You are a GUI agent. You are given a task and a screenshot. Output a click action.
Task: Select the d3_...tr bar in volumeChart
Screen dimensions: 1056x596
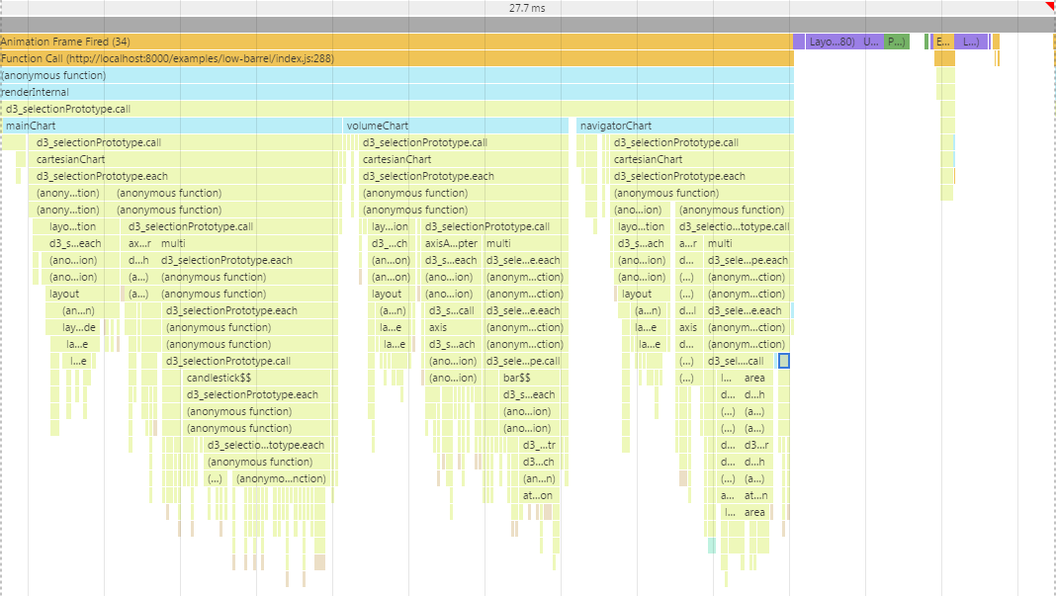click(539, 446)
